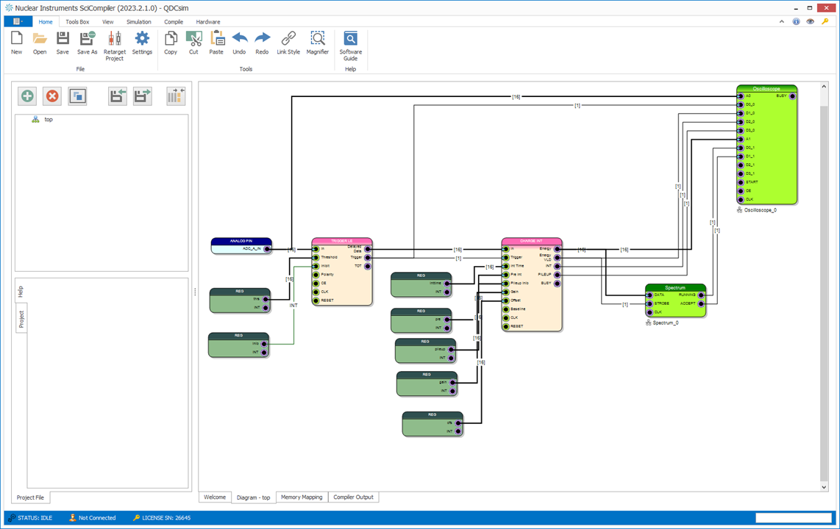Toggle the eye icon at top right
840x529 pixels.
pyautogui.click(x=810, y=22)
